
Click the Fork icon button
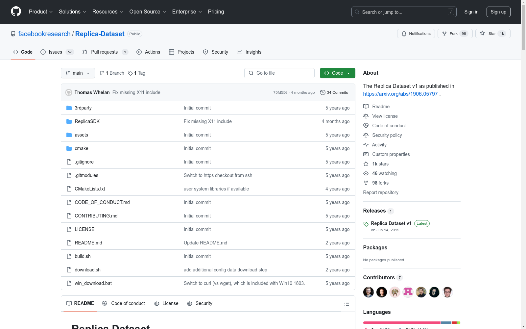click(x=444, y=34)
